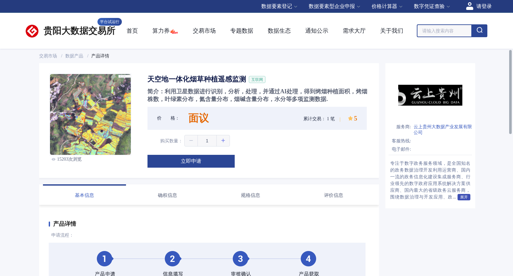
Task: Expand the 数据要素型企业申报 dropdown
Action: click(334, 6)
